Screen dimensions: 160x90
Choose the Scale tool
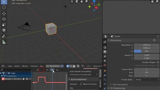tap(4, 24)
